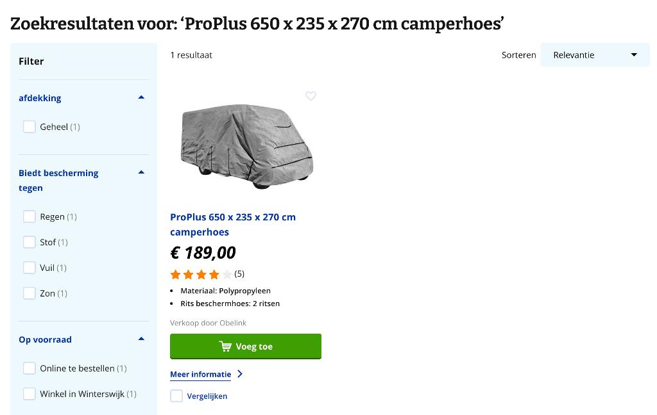This screenshot has height=415, width=657.
Task: Enable the Geheel filter checkbox
Action: pos(30,127)
